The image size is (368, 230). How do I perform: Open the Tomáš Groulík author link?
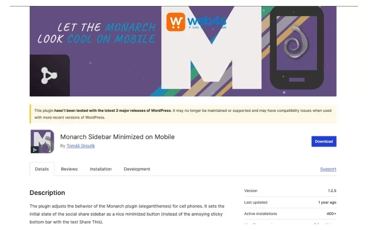[80, 146]
